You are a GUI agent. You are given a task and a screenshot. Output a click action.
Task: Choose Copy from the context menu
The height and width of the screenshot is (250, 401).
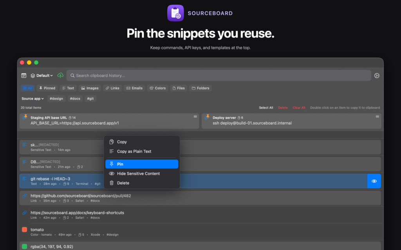coord(142,142)
